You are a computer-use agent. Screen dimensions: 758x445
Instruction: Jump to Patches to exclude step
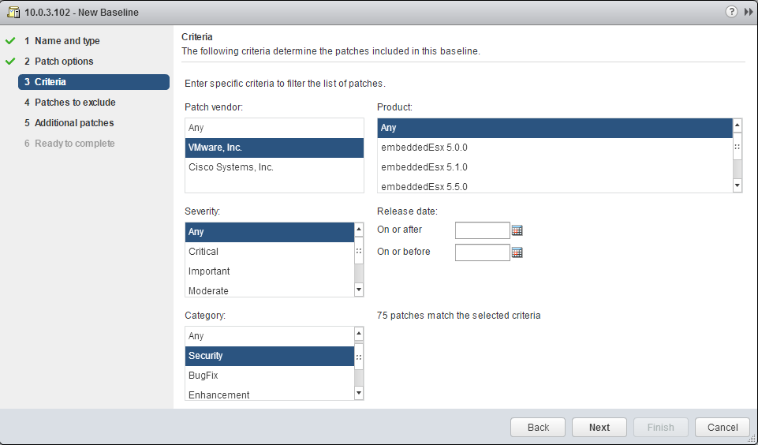click(75, 103)
